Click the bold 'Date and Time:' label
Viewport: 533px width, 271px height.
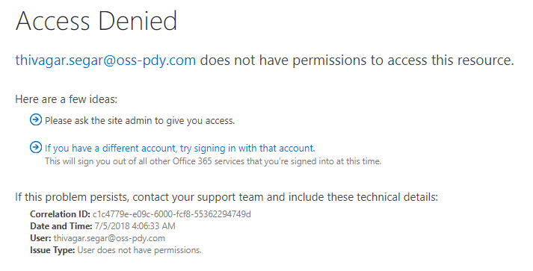61,226
